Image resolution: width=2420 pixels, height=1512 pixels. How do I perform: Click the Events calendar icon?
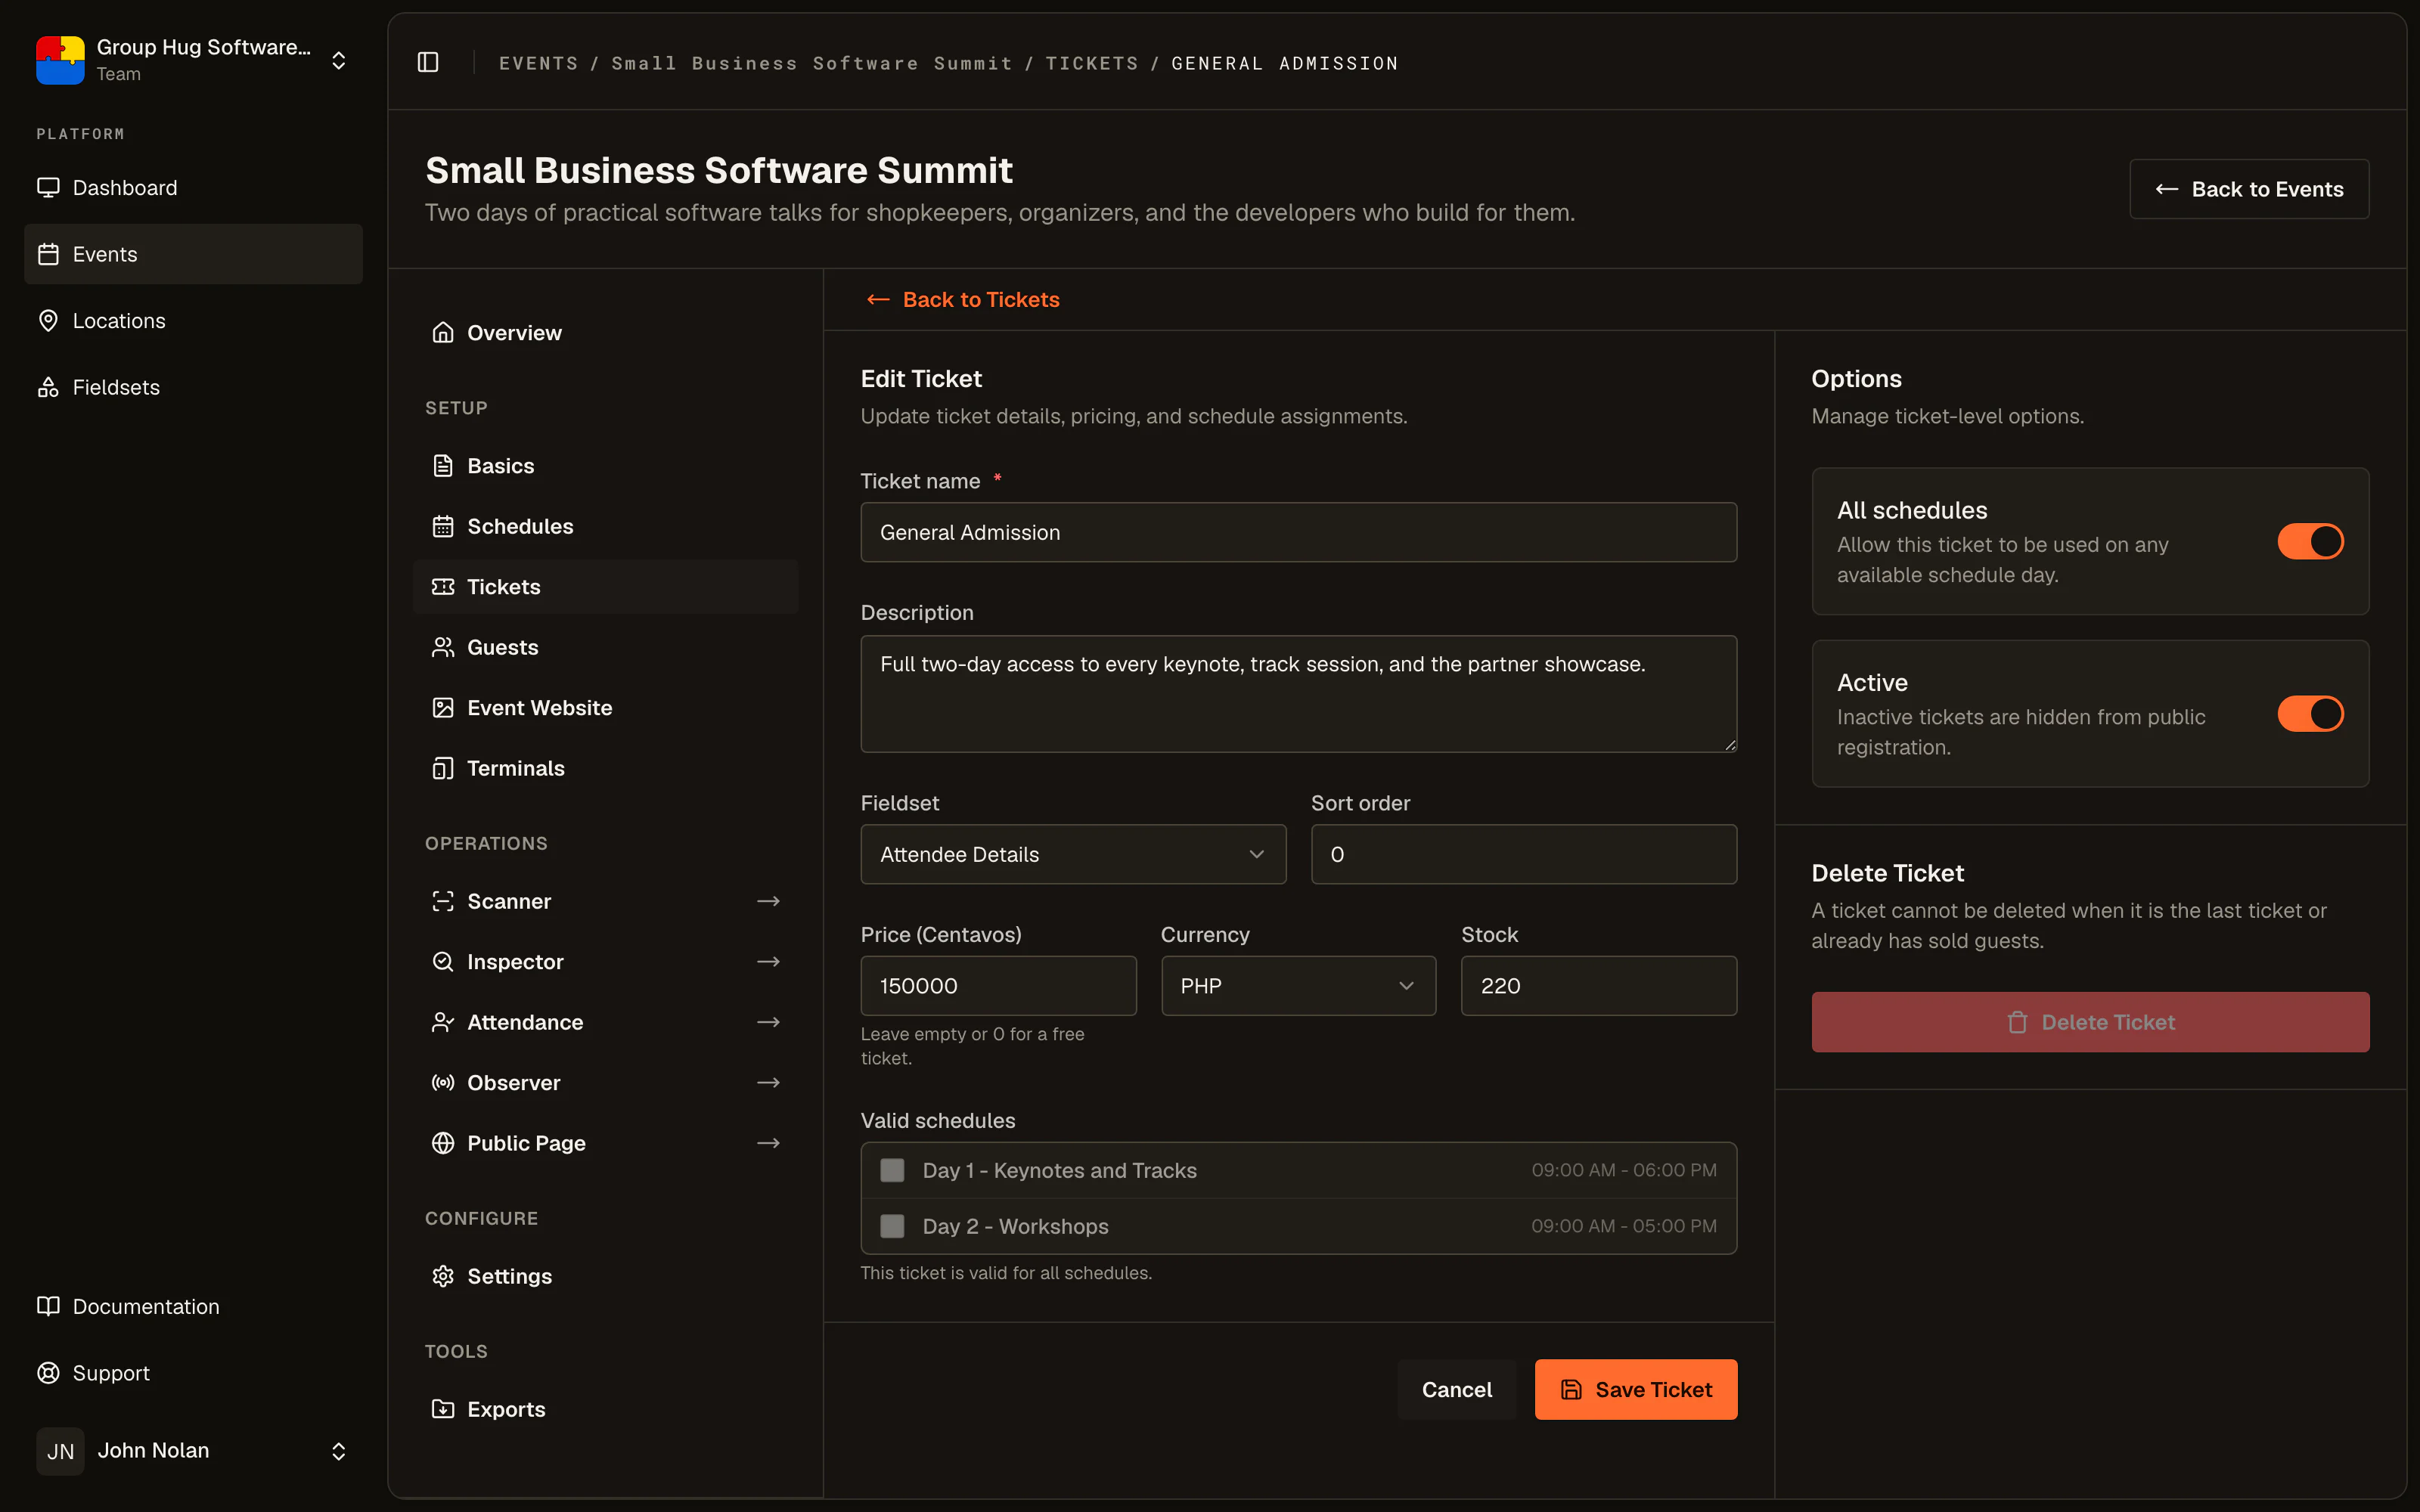point(48,254)
